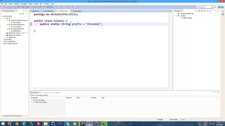Collapse the Auswahl project in Package Explorer
This screenshot has width=225, height=126.
pos(3,16)
